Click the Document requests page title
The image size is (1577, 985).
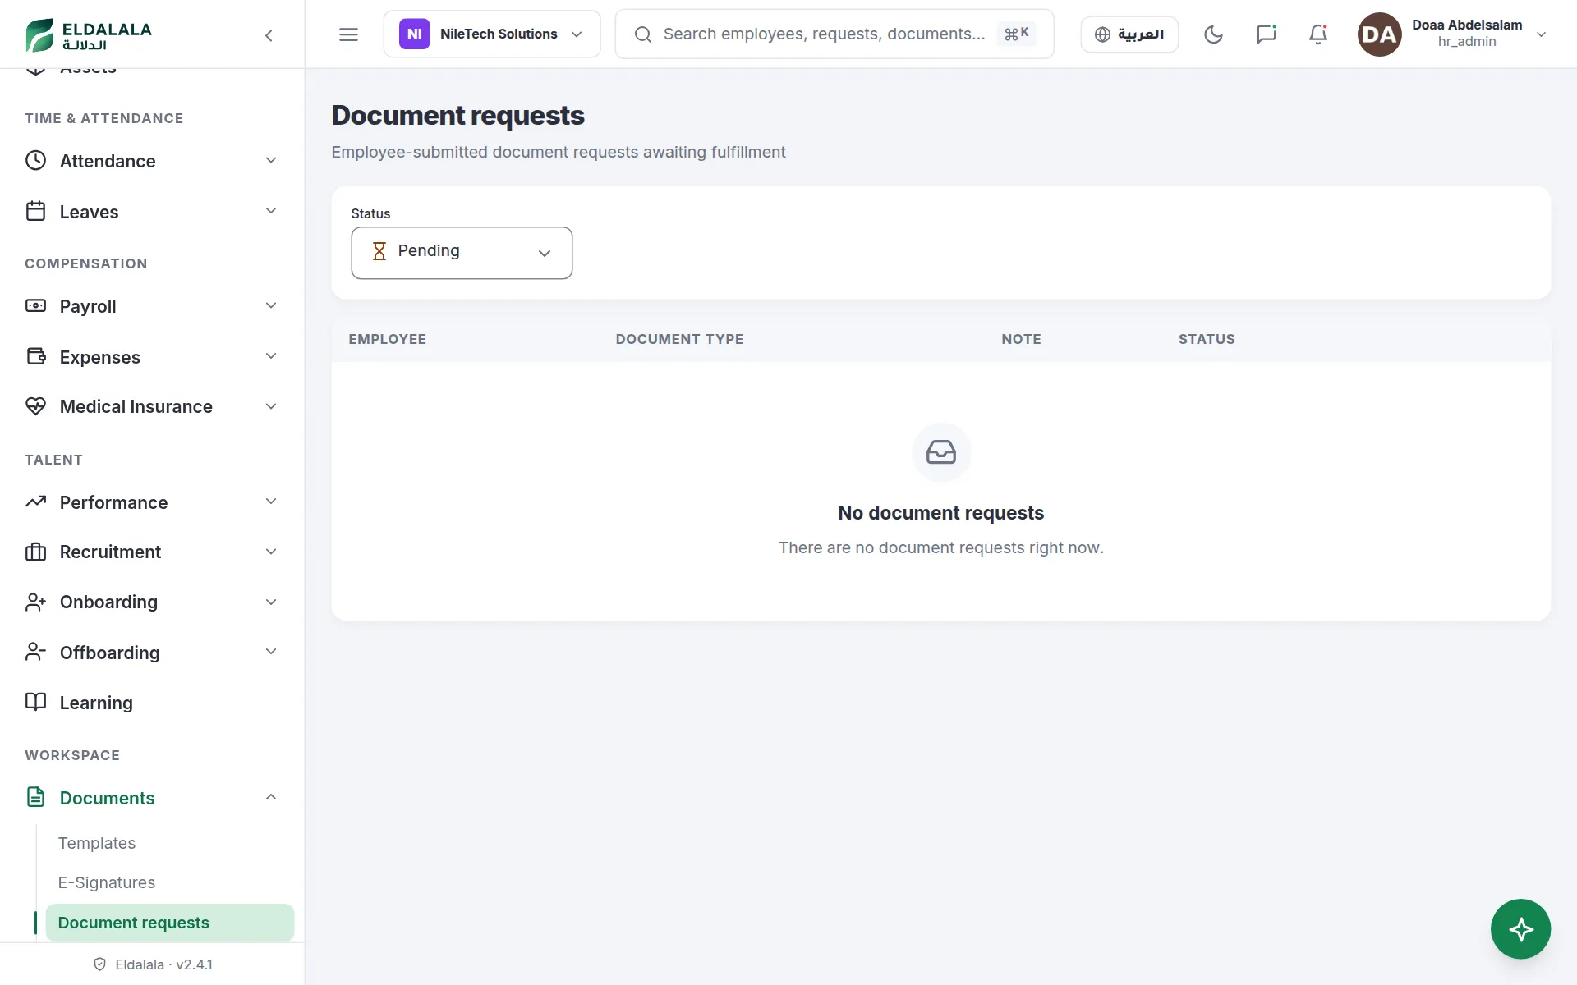[x=457, y=116]
